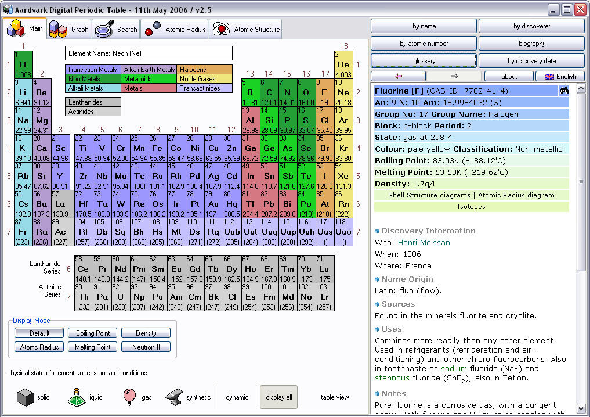Select the Fluorine (F) element cell
590x417 pixels.
pyautogui.click(x=325, y=93)
